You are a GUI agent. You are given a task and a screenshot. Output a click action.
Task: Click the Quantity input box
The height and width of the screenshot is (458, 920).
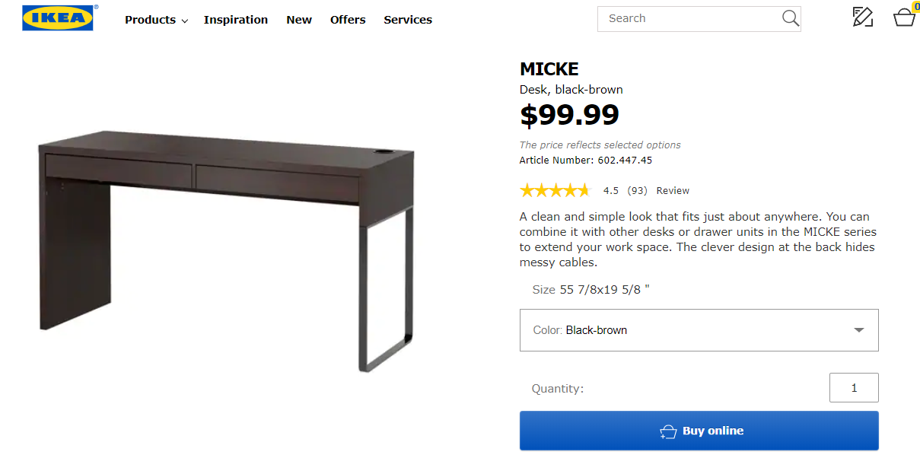(x=854, y=388)
